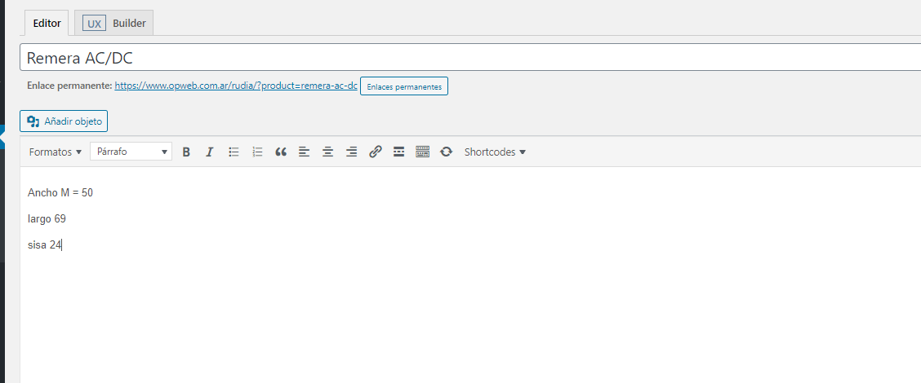
Task: Insert a numbered list
Action: point(257,152)
